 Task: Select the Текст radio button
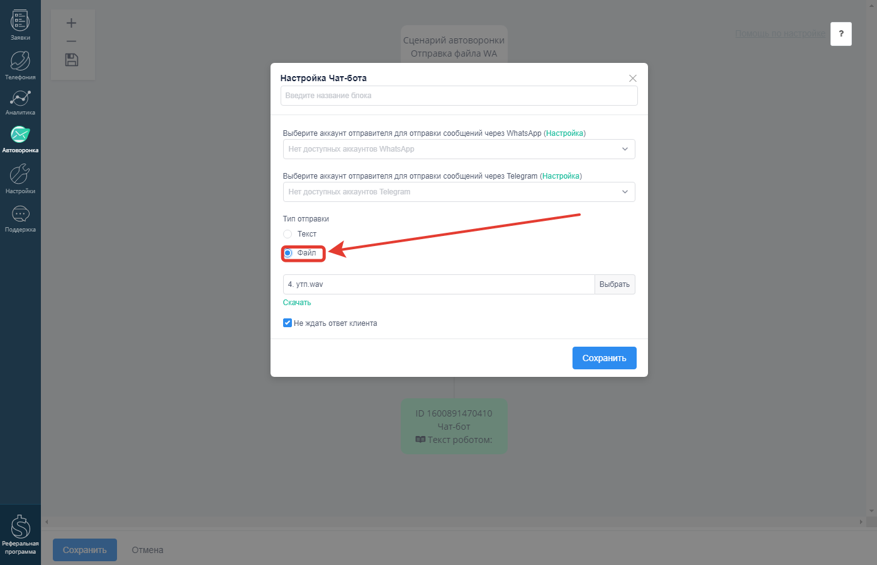tap(288, 234)
